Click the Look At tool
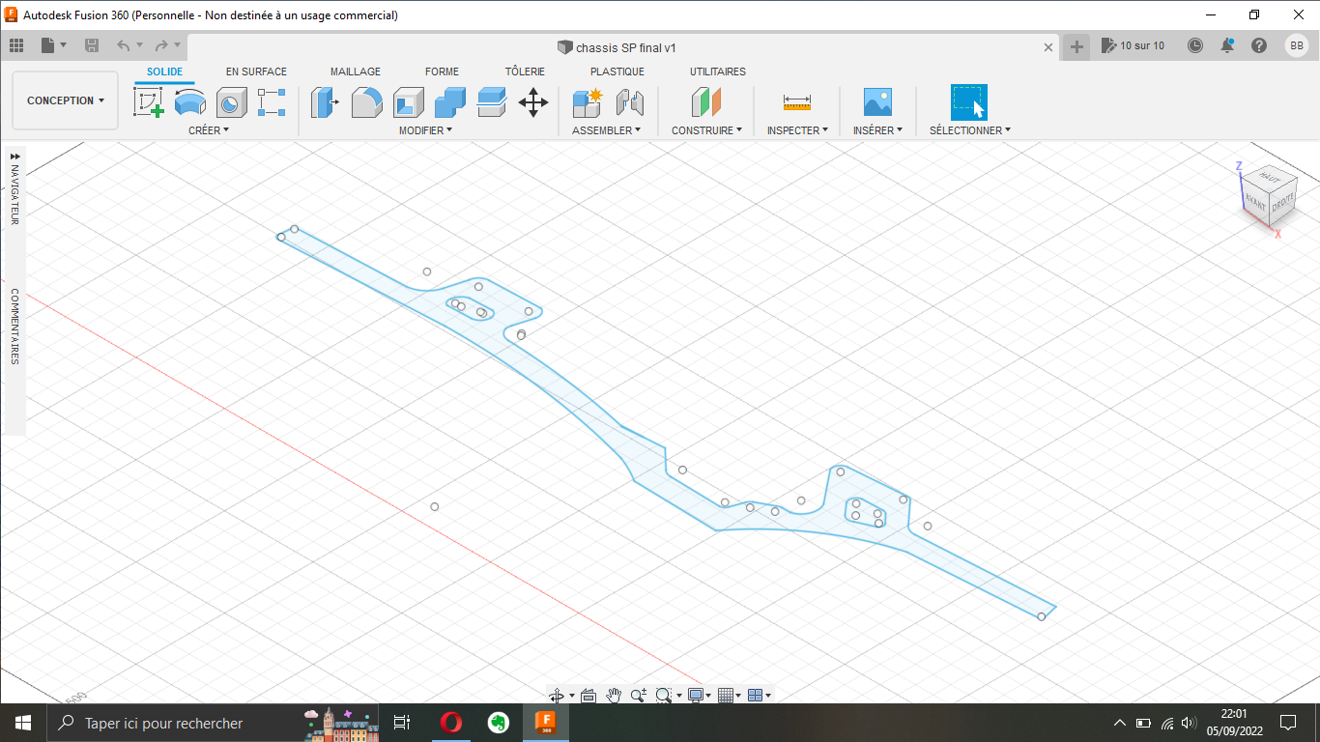The width and height of the screenshot is (1320, 742). (x=588, y=695)
